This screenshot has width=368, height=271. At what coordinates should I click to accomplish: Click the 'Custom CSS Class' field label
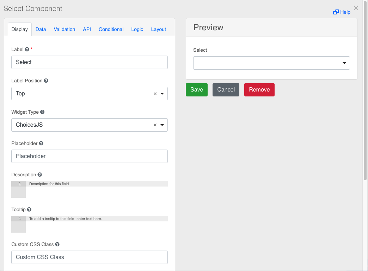pos(33,244)
